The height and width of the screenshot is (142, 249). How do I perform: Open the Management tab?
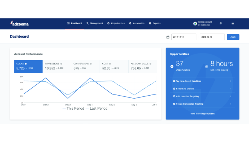click(x=94, y=23)
